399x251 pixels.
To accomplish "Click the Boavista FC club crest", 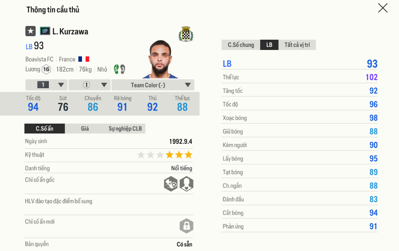I will tap(187, 34).
